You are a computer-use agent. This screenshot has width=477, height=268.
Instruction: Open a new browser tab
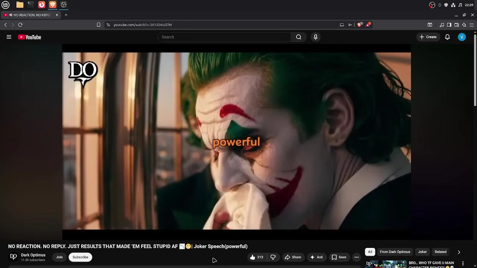[66, 15]
